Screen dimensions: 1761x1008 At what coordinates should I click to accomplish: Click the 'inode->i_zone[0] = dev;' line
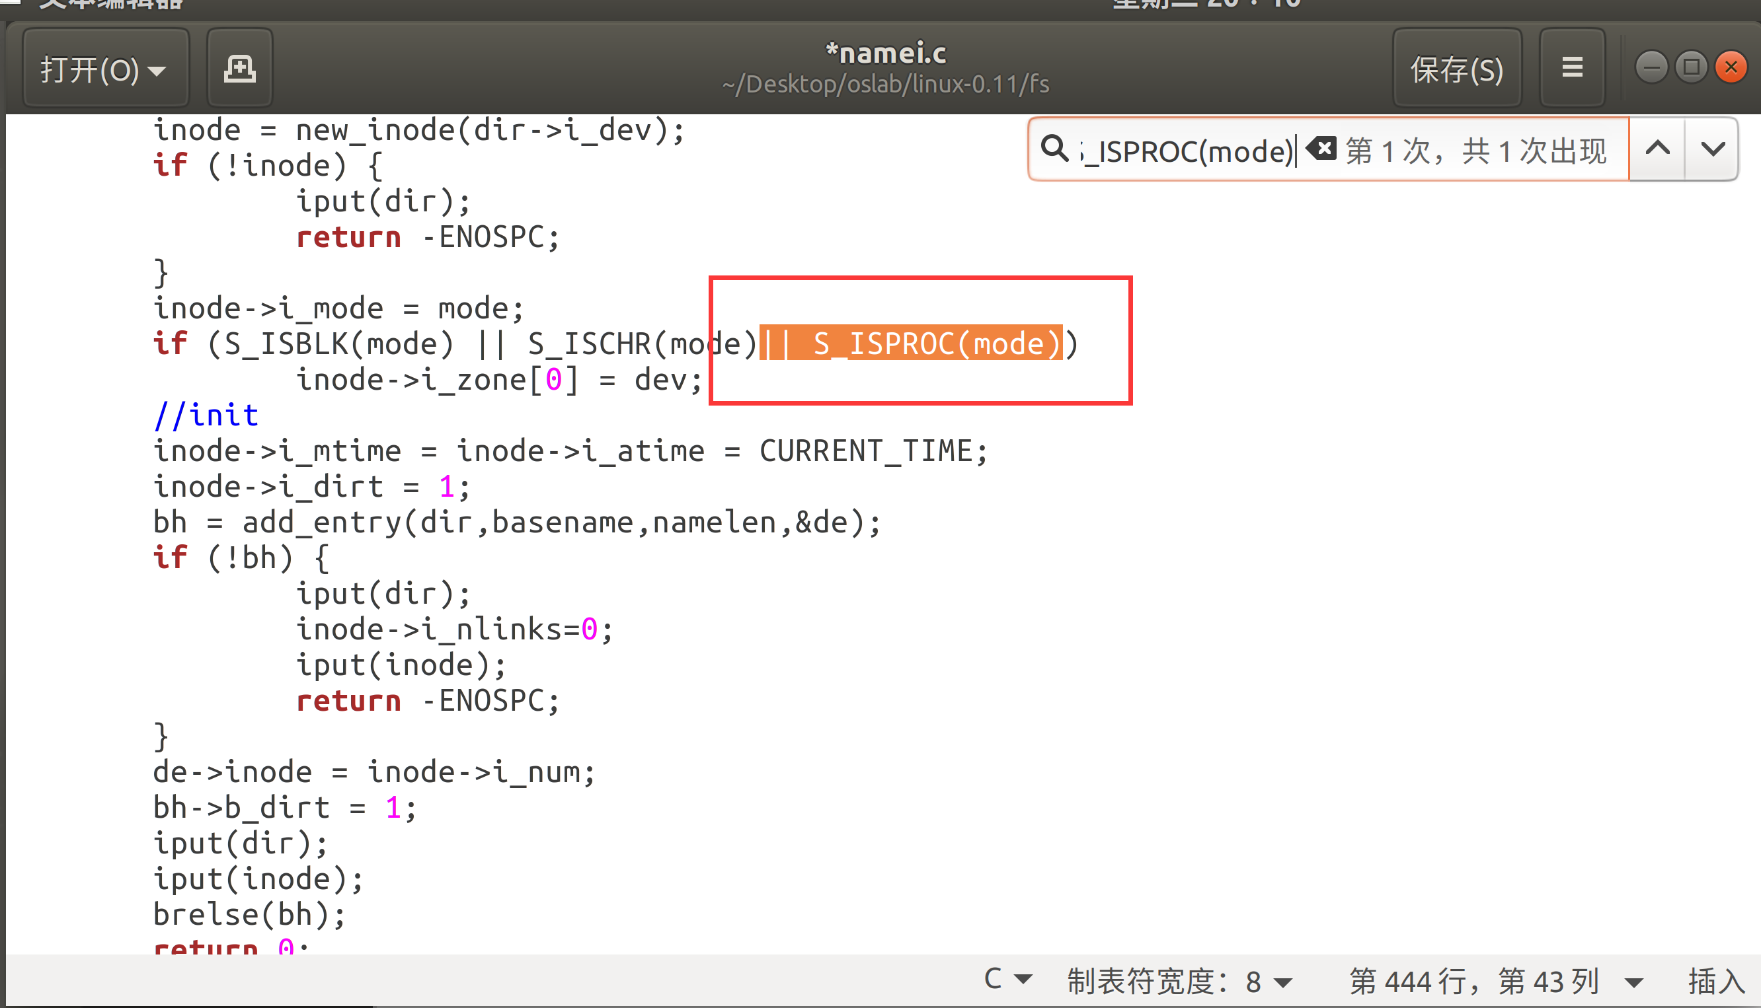(500, 379)
